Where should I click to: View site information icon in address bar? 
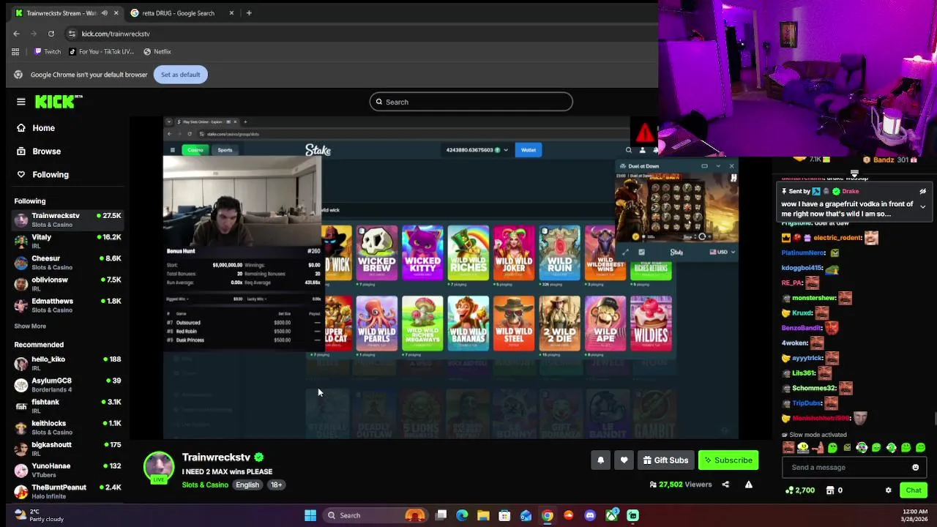click(x=72, y=34)
